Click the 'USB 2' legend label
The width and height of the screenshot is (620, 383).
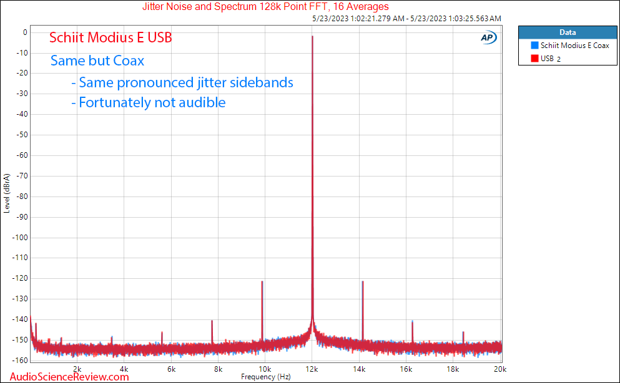coord(551,59)
